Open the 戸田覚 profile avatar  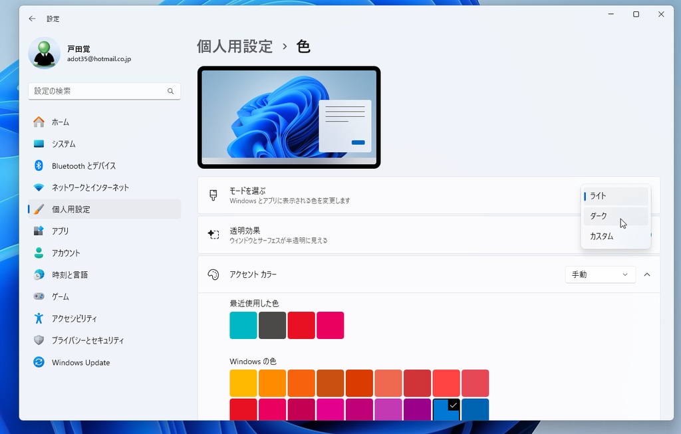45,53
